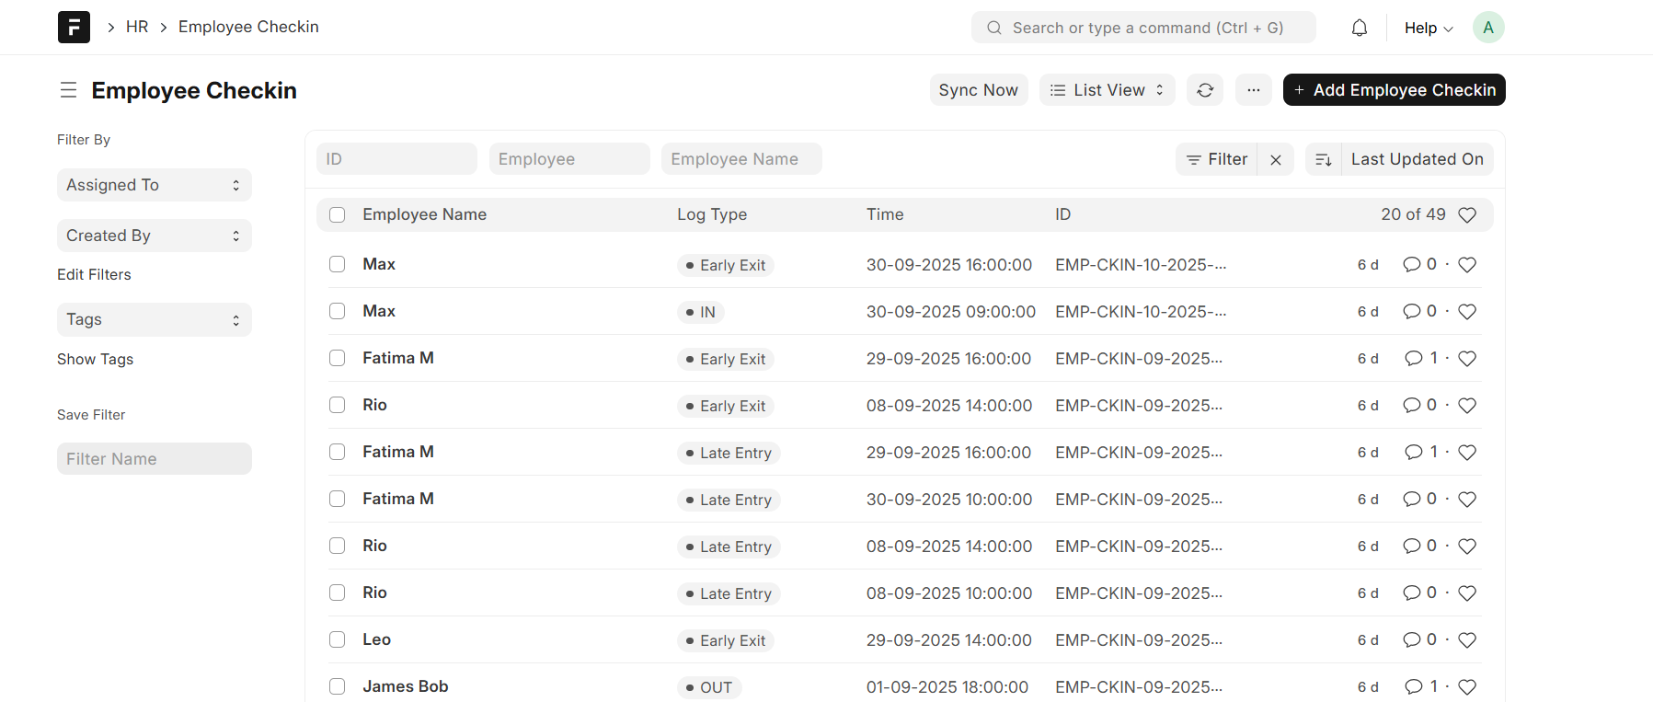Open the List View switcher
Screen dimensions: 1653x702
point(1107,90)
